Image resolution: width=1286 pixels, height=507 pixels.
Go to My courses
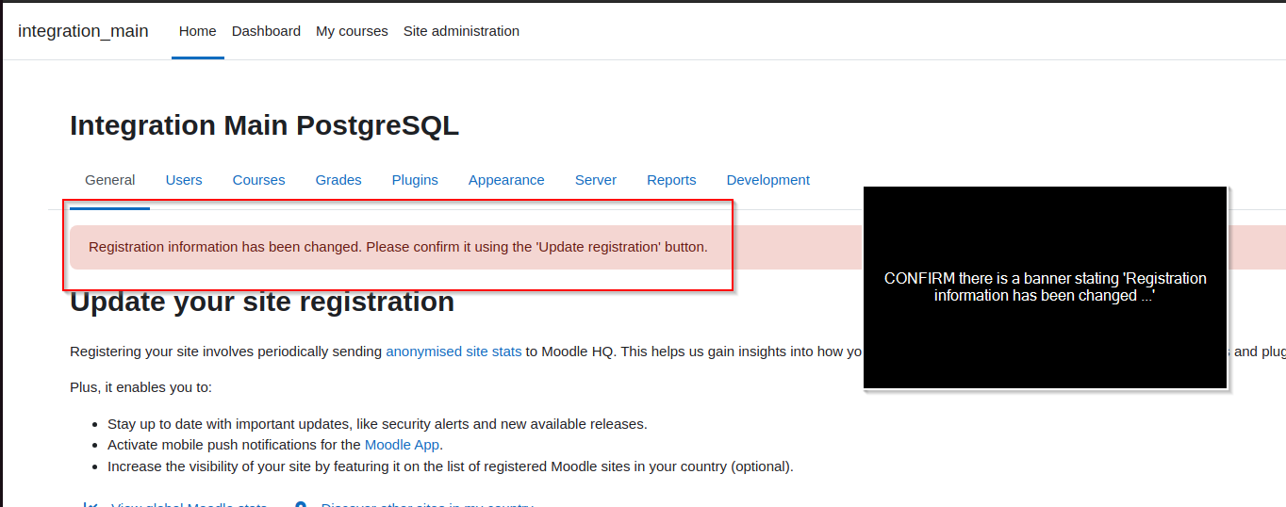352,31
